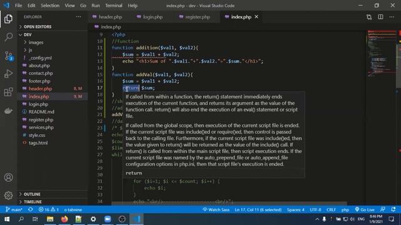Viewport: 401px width, 225px height.
Task: Open the Search view in activity bar
Action: (8, 37)
